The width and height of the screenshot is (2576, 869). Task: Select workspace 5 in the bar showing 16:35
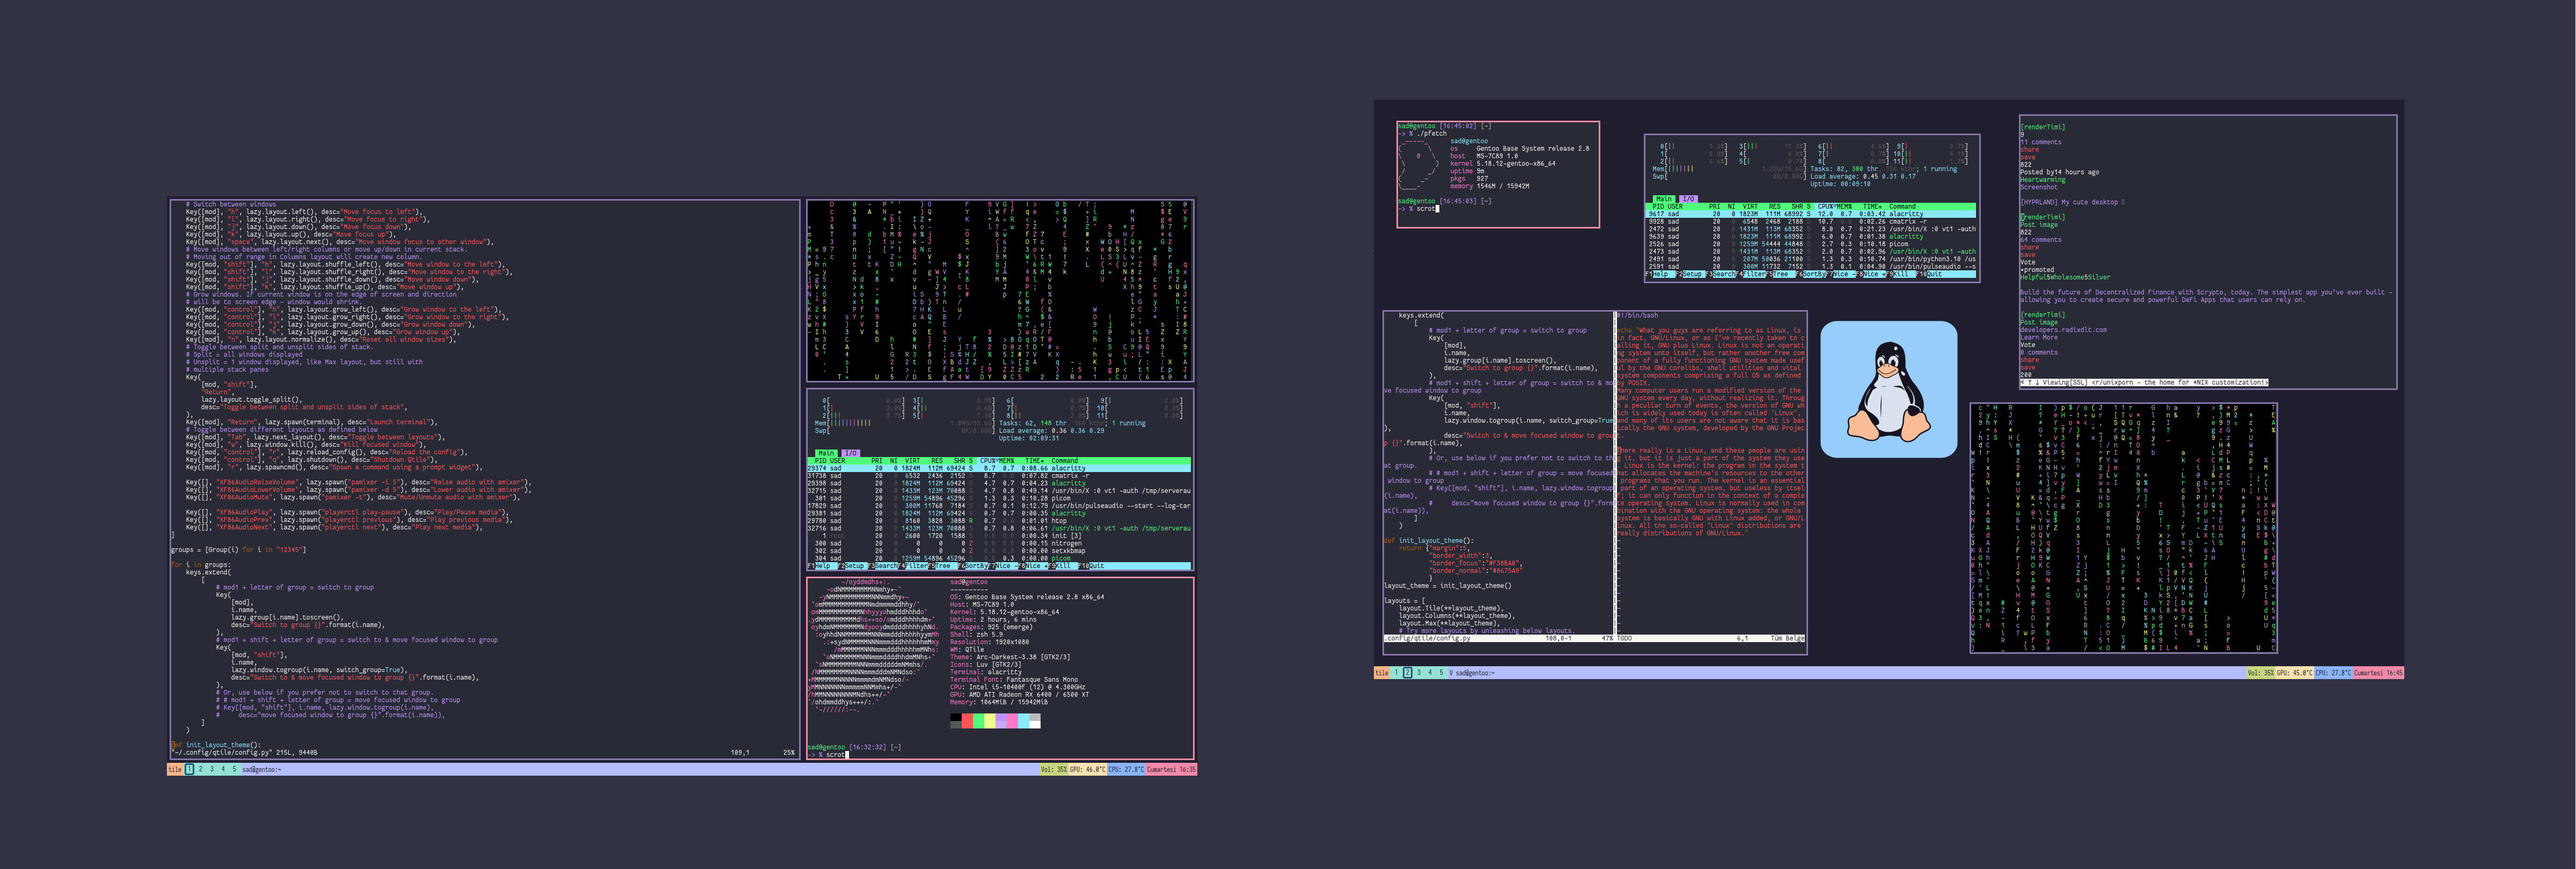coord(235,769)
